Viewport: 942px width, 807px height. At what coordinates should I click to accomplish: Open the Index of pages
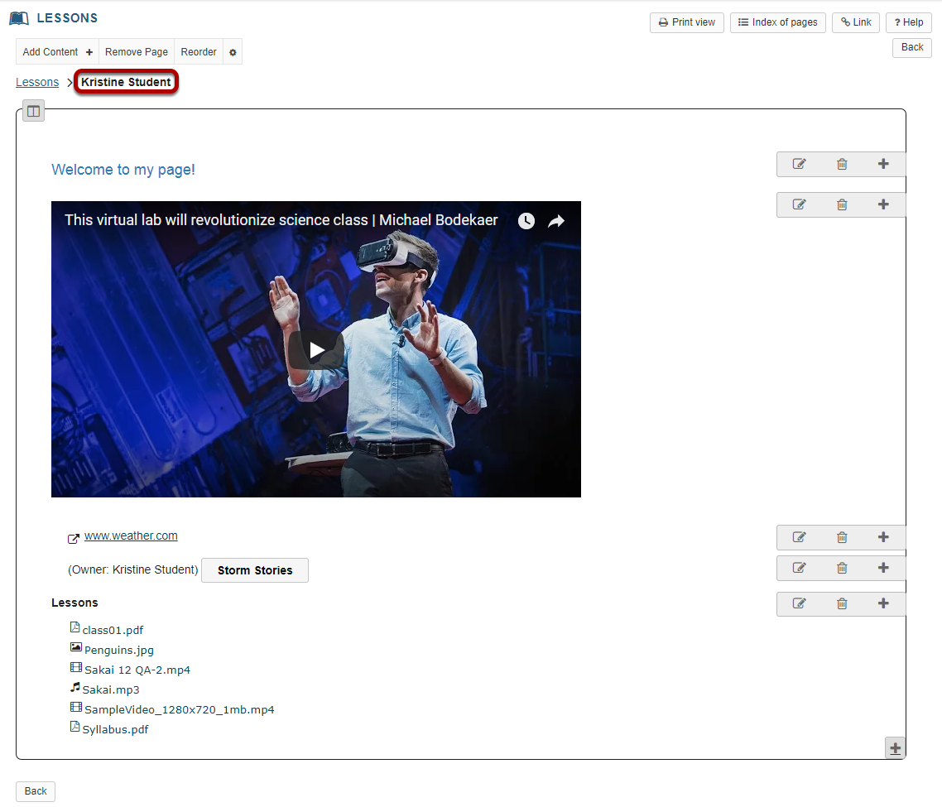(x=777, y=22)
